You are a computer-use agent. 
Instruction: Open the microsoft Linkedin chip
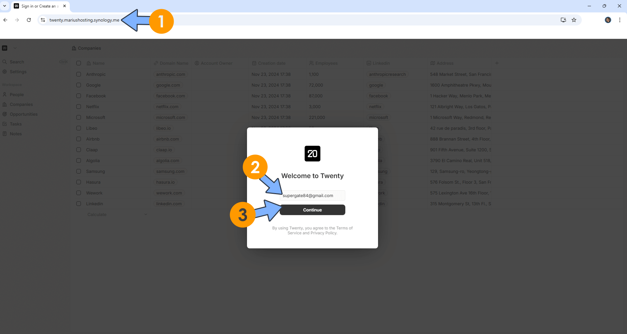click(379, 117)
